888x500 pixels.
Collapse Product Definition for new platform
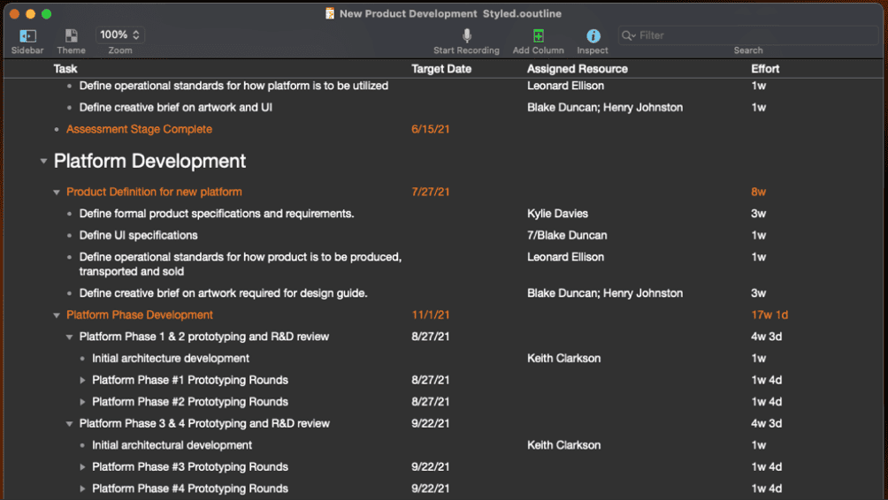[56, 193]
